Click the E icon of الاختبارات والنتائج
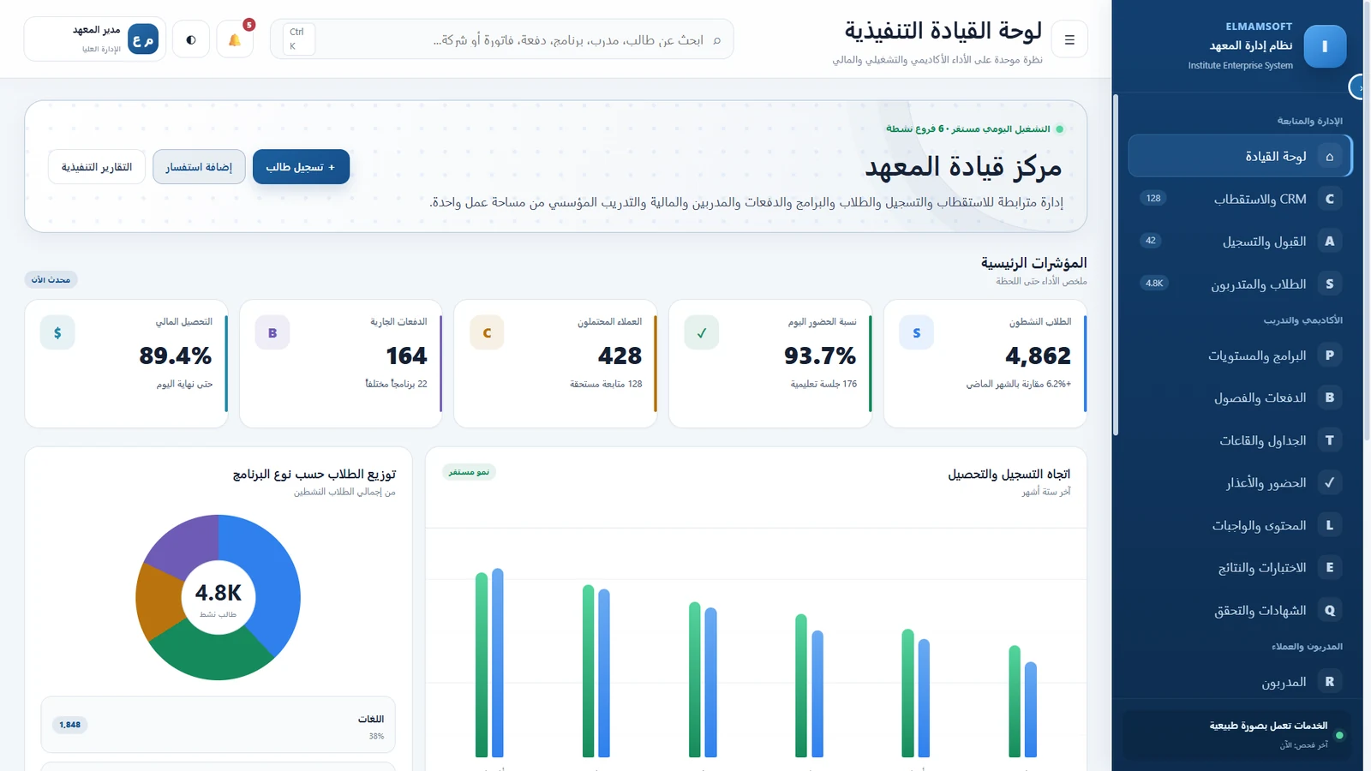Viewport: 1371px width, 771px height. click(x=1330, y=567)
